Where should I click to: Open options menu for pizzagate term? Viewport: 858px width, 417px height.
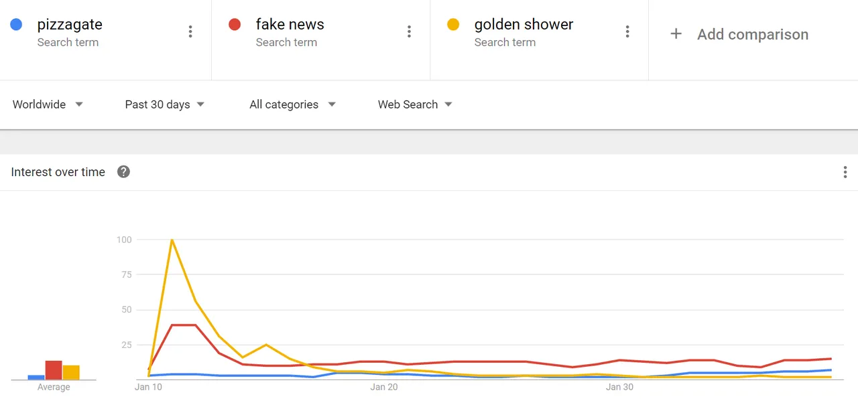[190, 31]
